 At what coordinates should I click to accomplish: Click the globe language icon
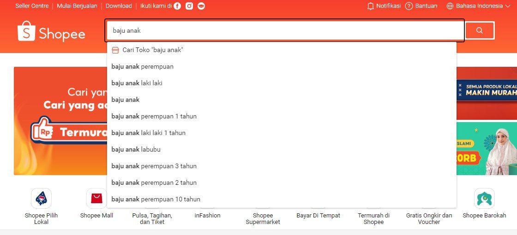[x=450, y=6]
